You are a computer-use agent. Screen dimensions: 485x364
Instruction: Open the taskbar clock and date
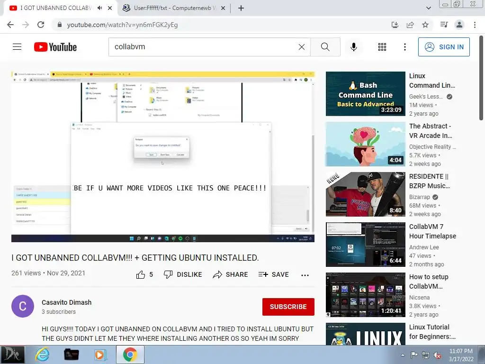(x=461, y=355)
